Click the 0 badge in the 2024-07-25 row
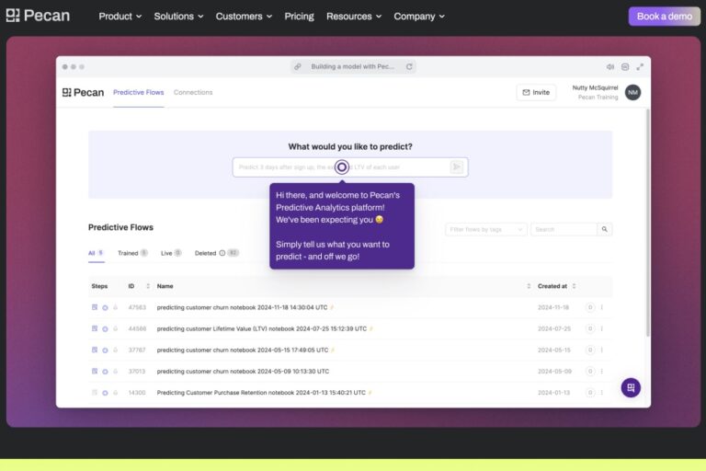This screenshot has height=471, width=706. 590,328
